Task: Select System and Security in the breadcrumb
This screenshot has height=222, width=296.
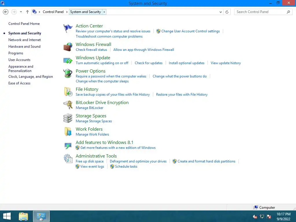Action: [x=86, y=12]
